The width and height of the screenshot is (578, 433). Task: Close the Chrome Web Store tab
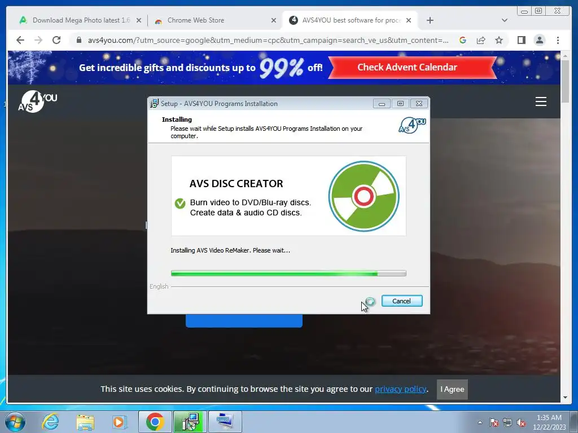(x=274, y=21)
